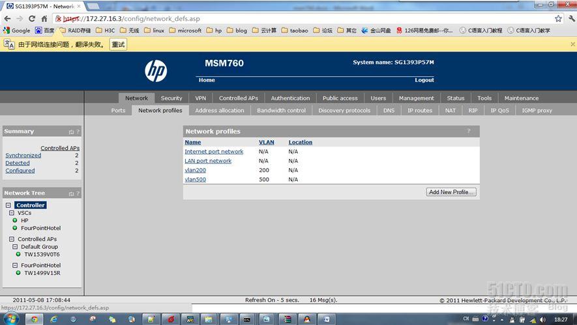
Task: Open the 百度 bookmark
Action: (x=44, y=31)
